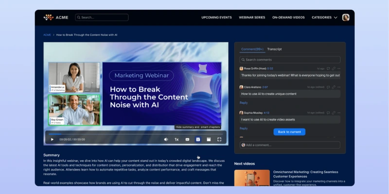Click the Back to current button
This screenshot has width=389, height=194.
(x=289, y=132)
